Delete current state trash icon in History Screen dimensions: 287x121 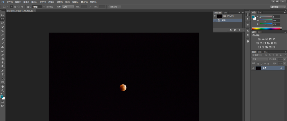pos(239,30)
